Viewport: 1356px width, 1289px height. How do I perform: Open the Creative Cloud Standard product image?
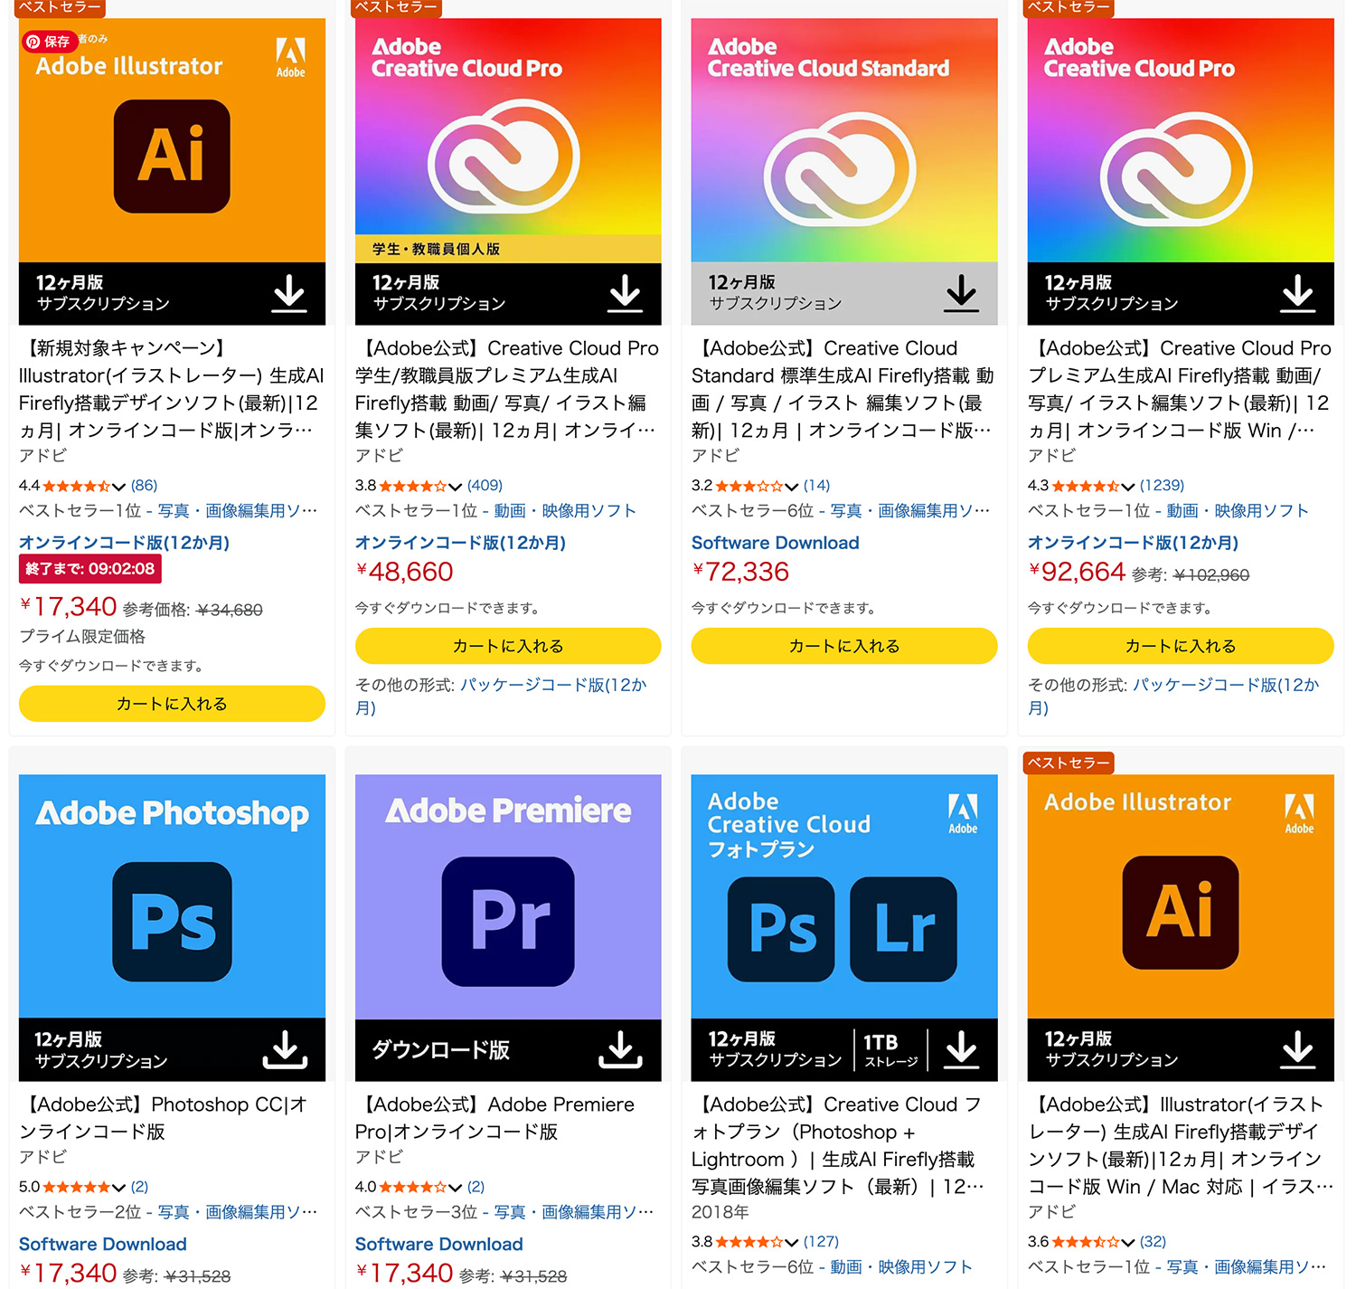point(844,172)
